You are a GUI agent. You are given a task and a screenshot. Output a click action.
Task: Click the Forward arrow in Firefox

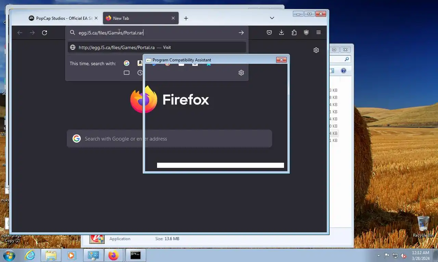point(32,33)
